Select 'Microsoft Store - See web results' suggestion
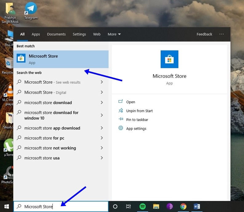The height and width of the screenshot is (212, 244). coord(61,82)
